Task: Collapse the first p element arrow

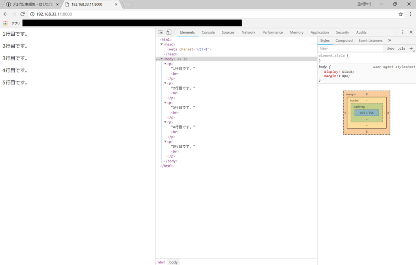Action: click(x=165, y=64)
